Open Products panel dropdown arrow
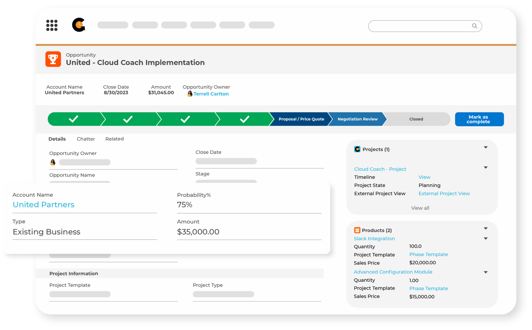Viewport: 532px width, 330px height. [x=486, y=228]
